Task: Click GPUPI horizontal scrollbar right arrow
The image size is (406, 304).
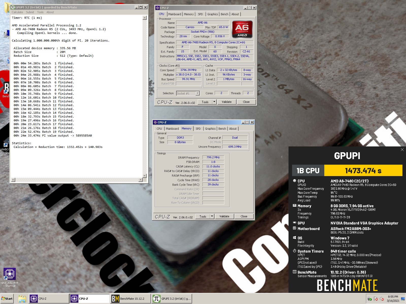Action: click(141, 180)
